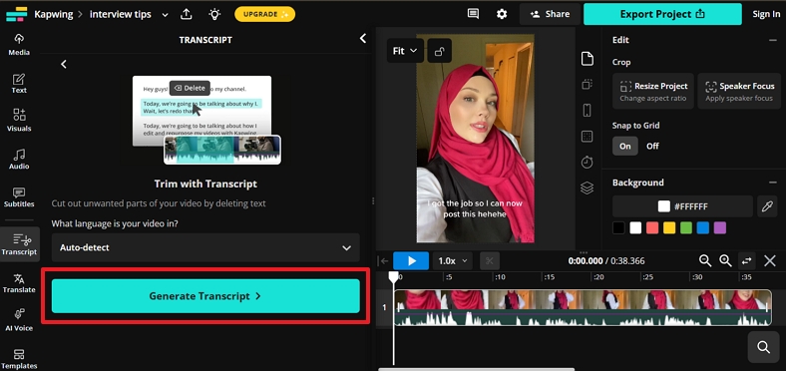
Task: Click the lightbulb tips icon
Action: point(214,14)
